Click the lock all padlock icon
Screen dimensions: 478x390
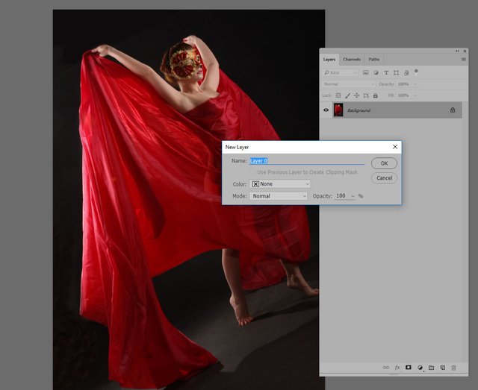(375, 95)
